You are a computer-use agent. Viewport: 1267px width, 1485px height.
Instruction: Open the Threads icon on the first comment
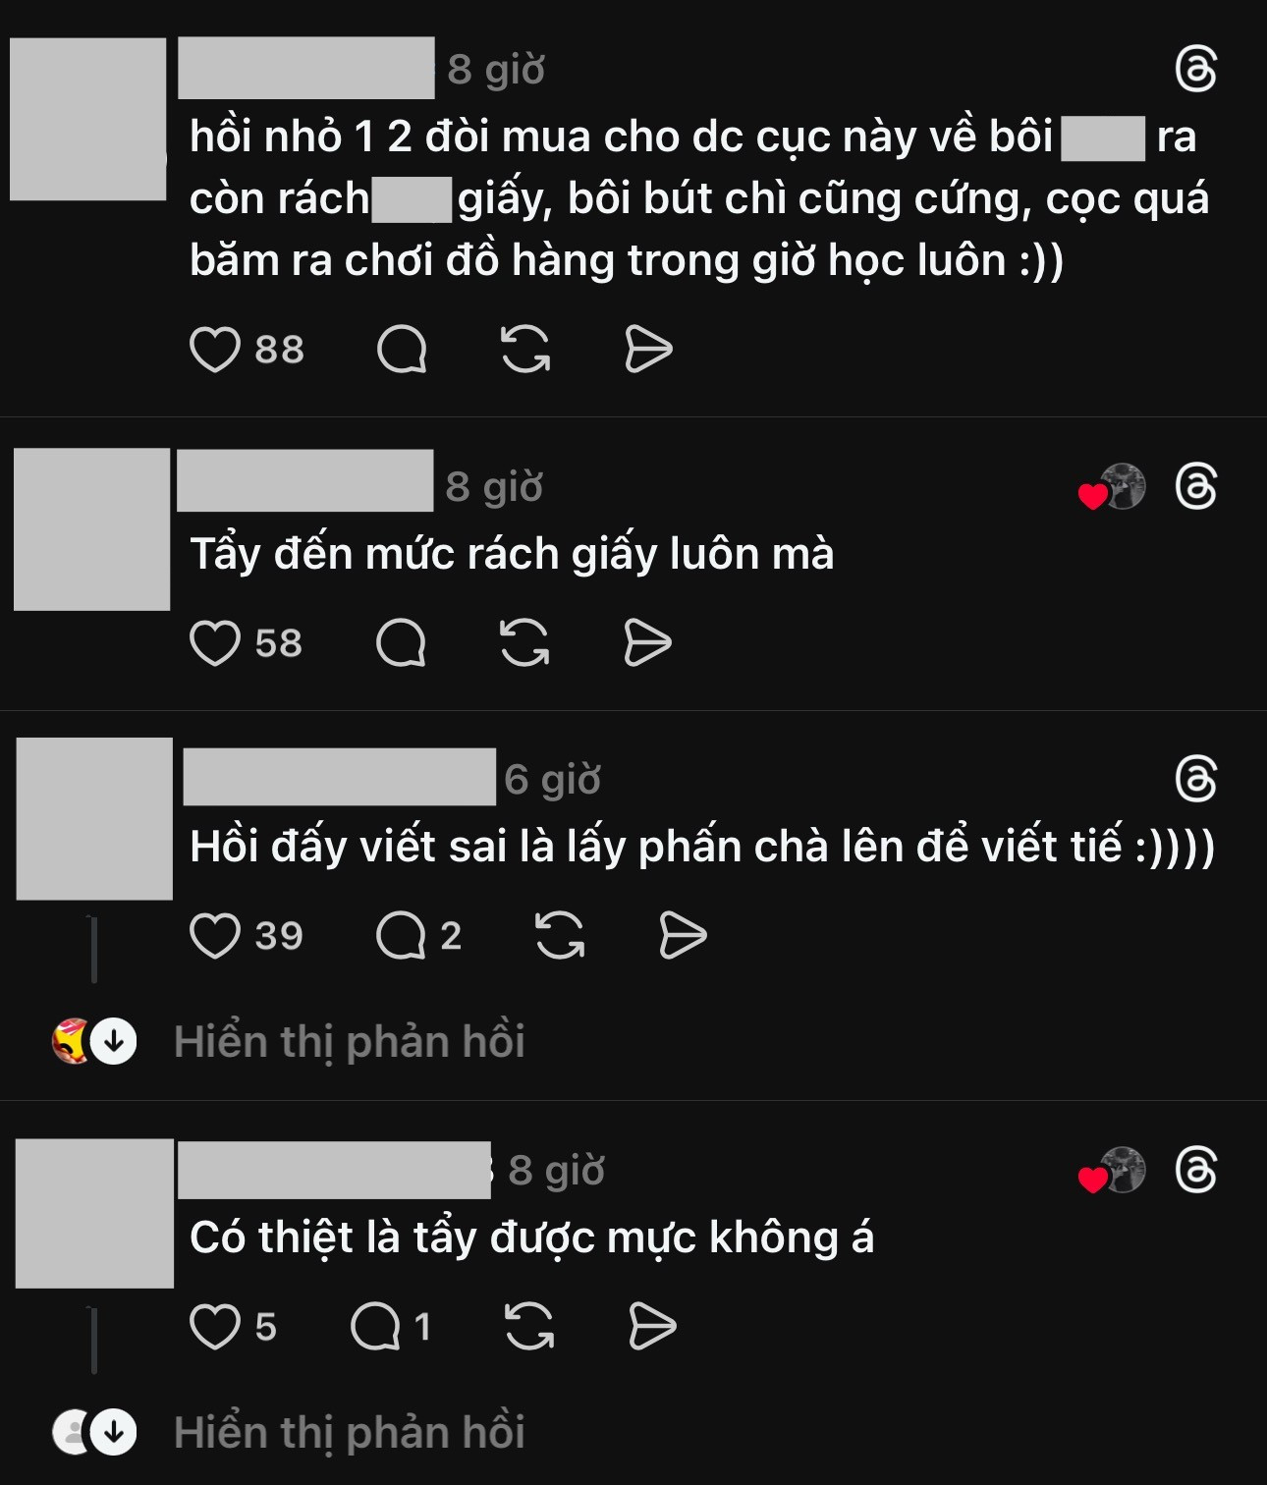[x=1196, y=70]
